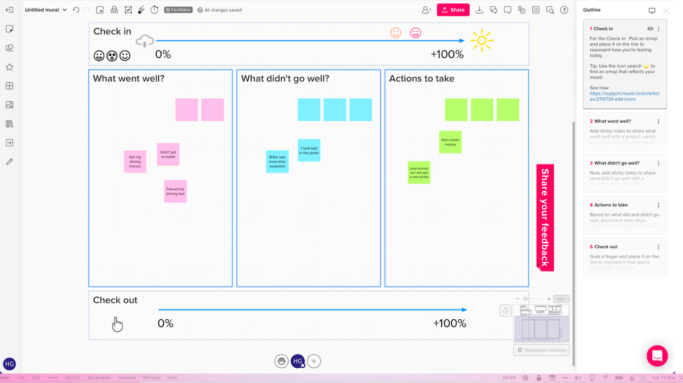This screenshot has height=383, width=683.
Task: Open the find in mural search icon
Action: click(x=550, y=10)
